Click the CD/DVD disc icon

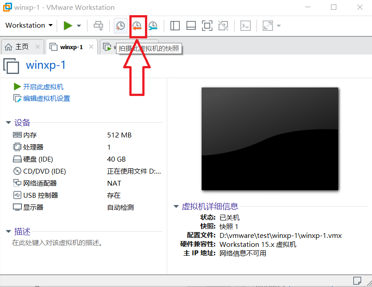point(17,171)
